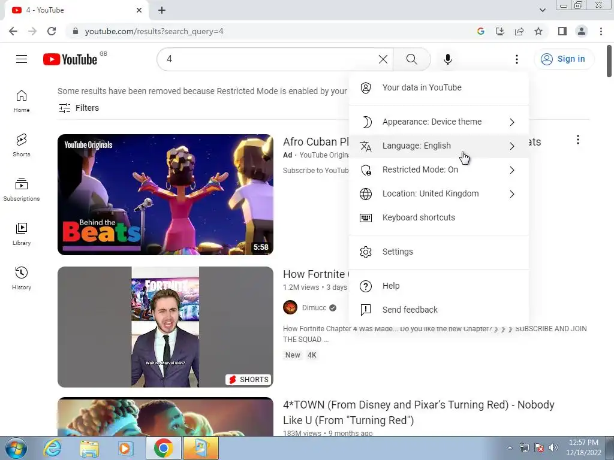Open 4*TOWN Nobody Like U title

click(x=419, y=412)
